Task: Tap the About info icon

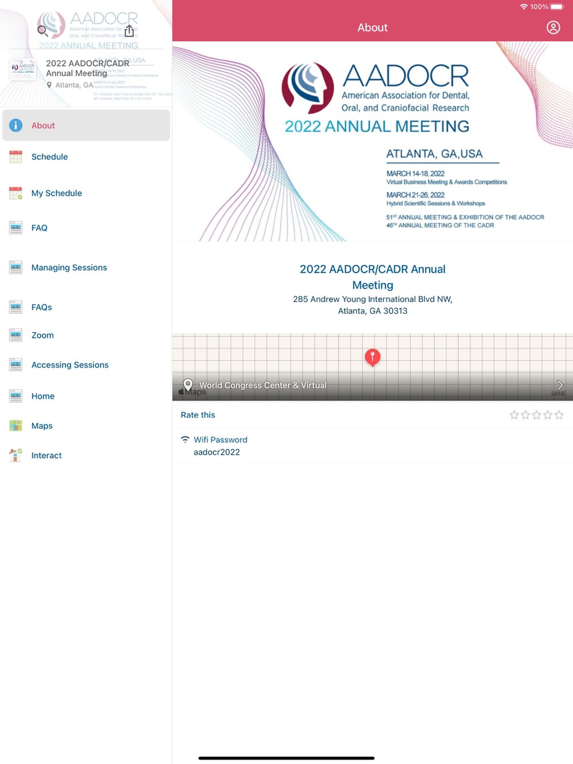Action: point(16,125)
